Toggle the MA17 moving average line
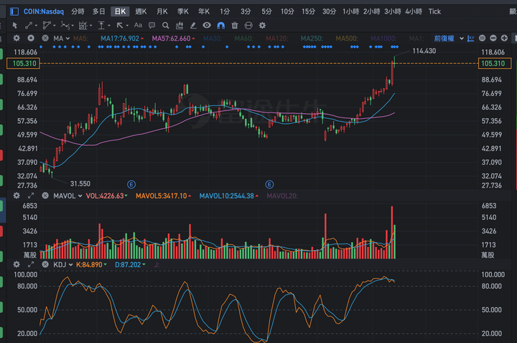Viewport: 517px width, 343px height. (121, 38)
